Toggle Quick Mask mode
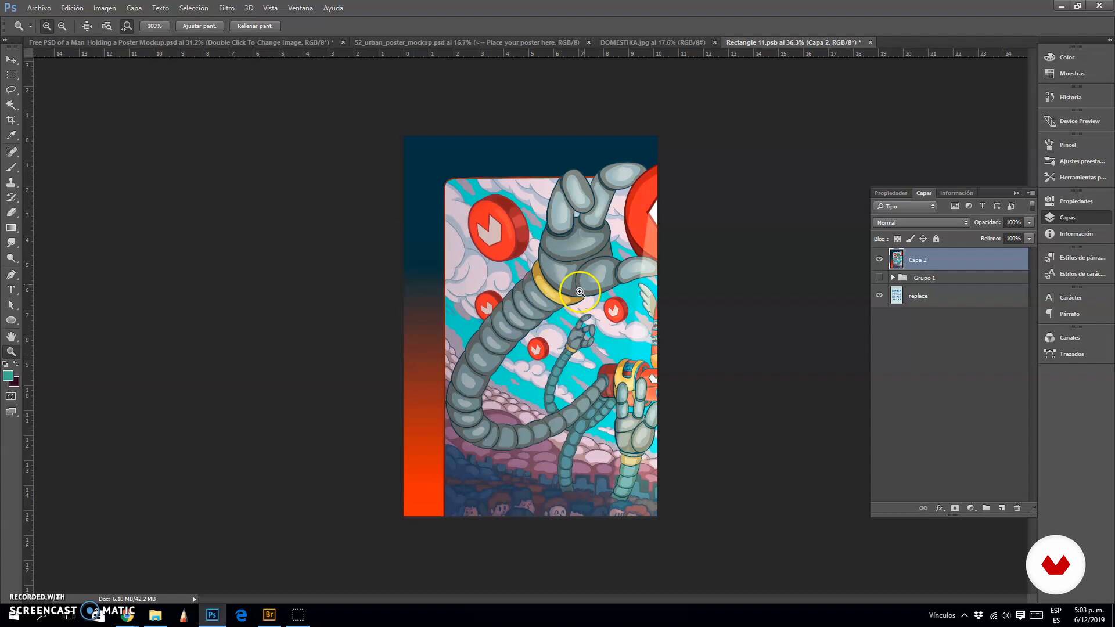This screenshot has width=1115, height=627. tap(11, 397)
